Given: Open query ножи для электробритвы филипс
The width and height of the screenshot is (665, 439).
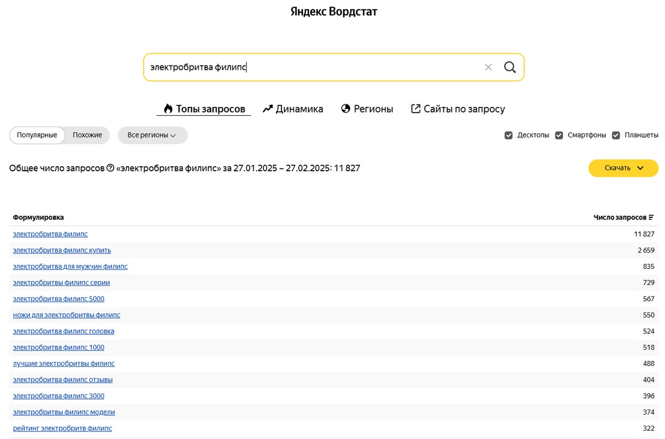Looking at the screenshot, I should (x=66, y=315).
